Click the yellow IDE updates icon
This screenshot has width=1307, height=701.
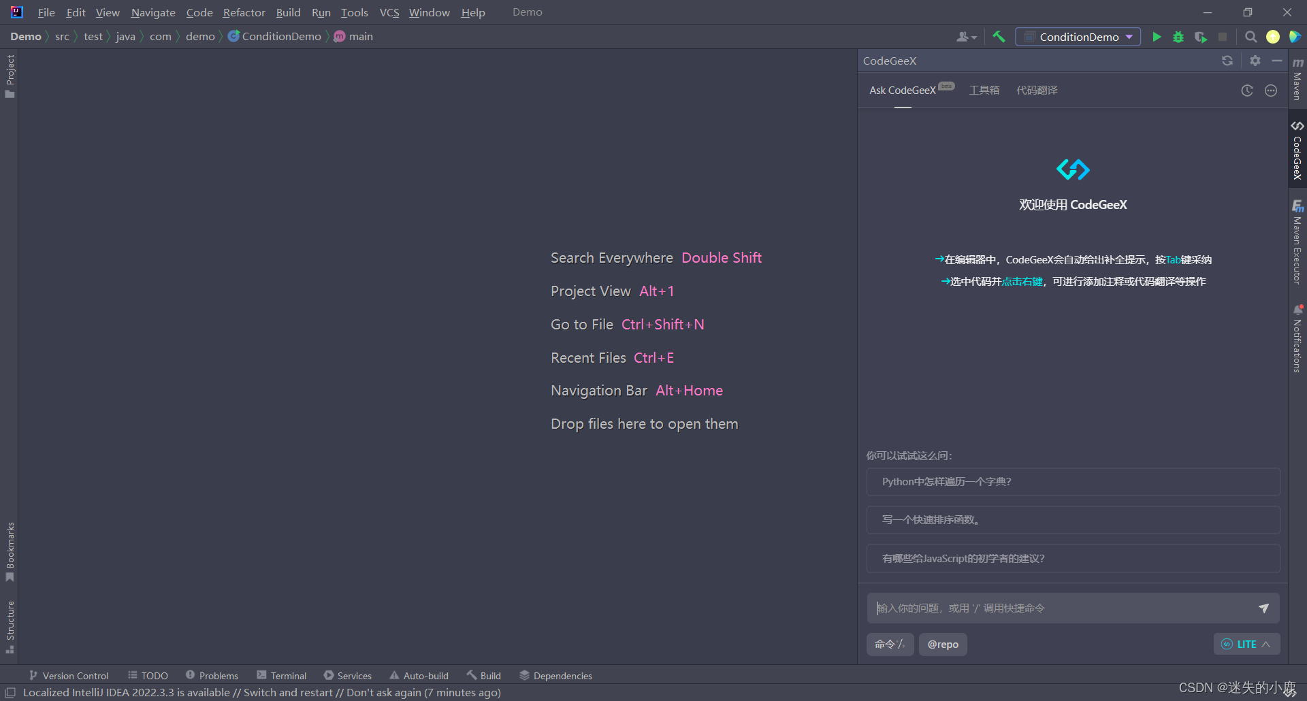(x=1273, y=37)
